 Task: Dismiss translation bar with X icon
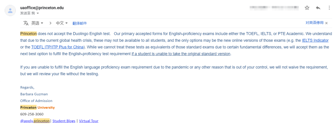click(x=326, y=23)
